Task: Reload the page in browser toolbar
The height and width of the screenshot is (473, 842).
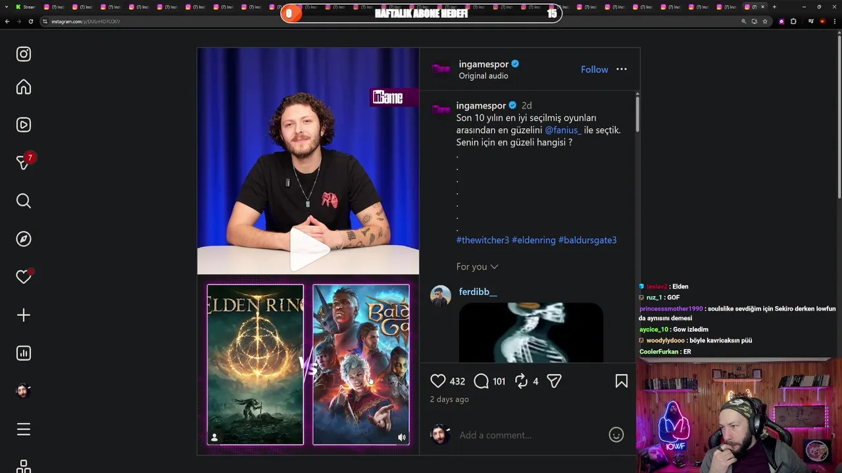Action: 30,21
